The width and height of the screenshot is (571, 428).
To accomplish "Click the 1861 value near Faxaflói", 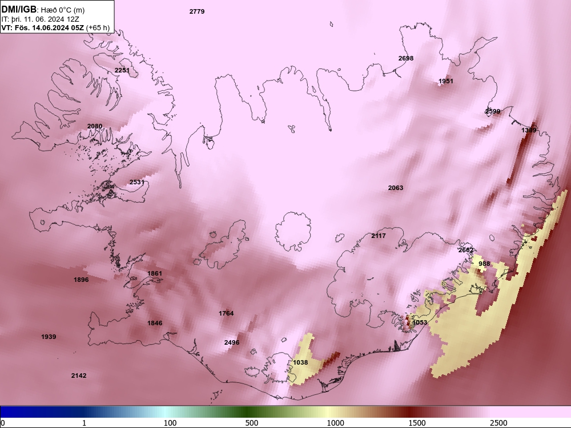I will pyautogui.click(x=155, y=273).
